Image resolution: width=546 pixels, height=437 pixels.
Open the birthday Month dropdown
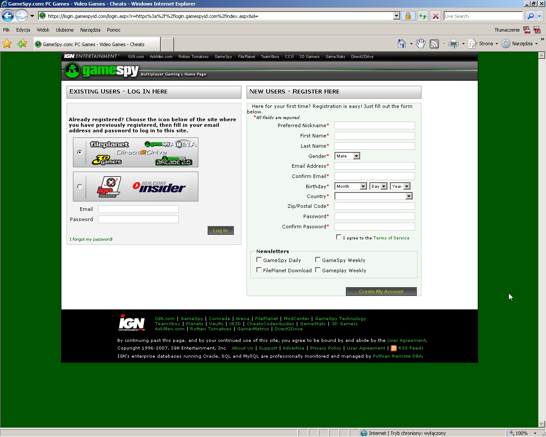click(351, 186)
